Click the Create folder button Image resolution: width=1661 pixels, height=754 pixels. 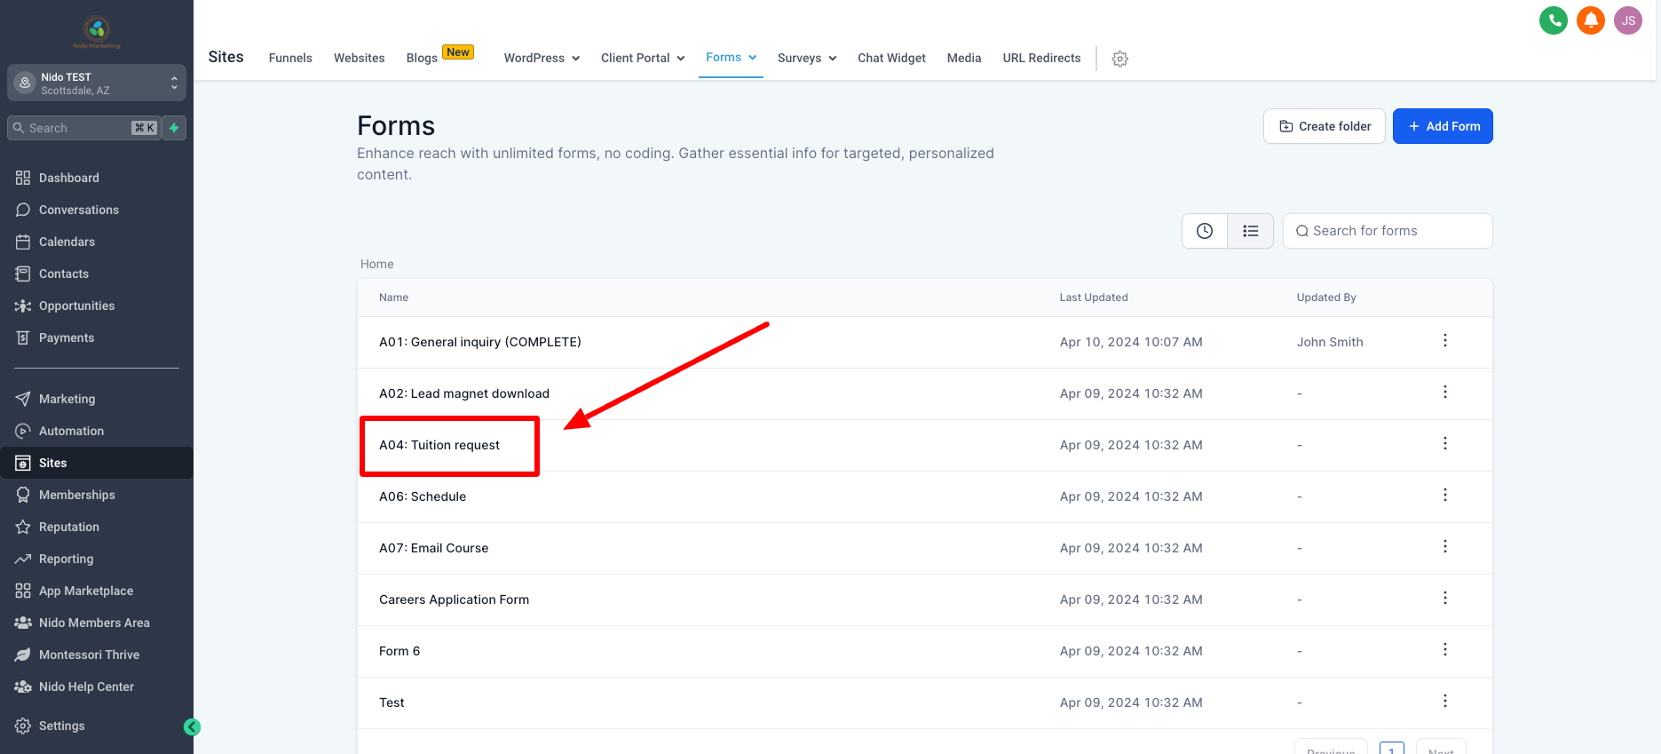point(1325,126)
